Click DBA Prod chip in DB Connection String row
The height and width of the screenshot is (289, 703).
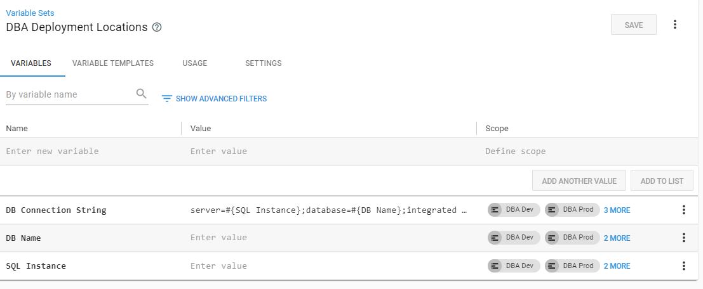[x=572, y=210]
